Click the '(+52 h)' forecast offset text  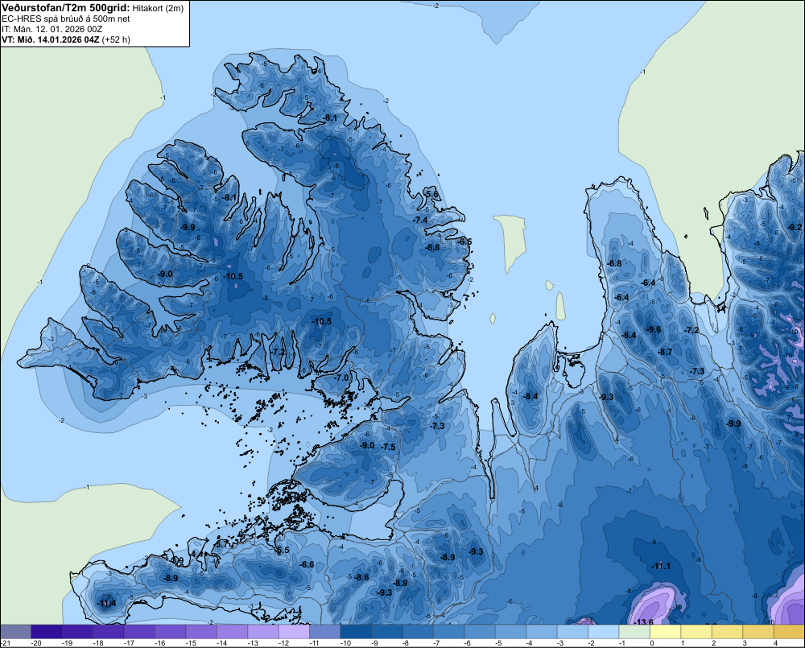coord(116,39)
